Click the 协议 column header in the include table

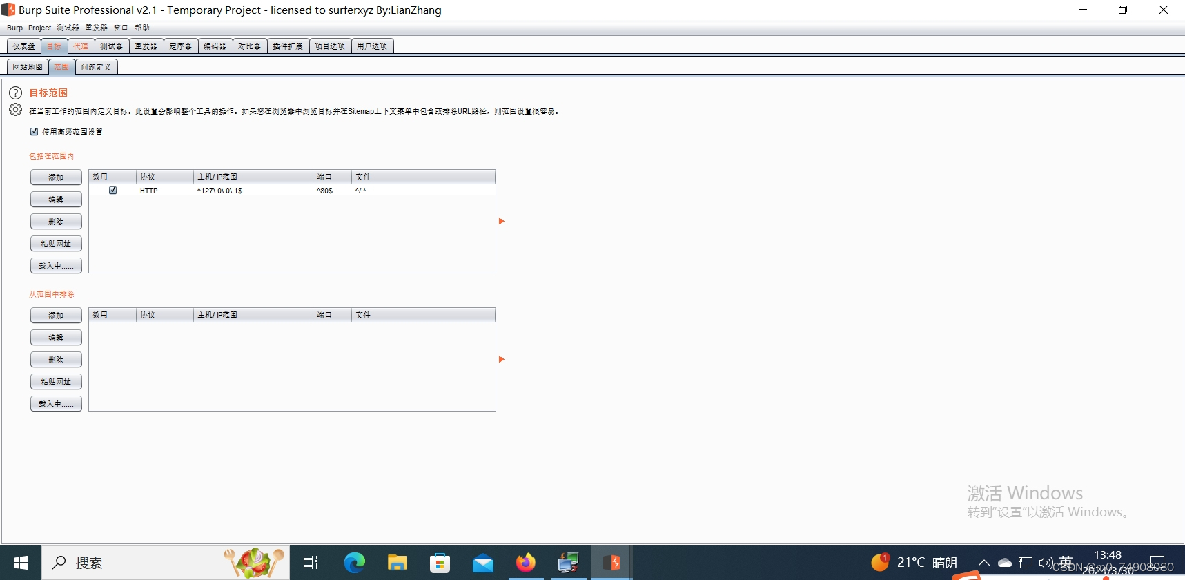point(165,177)
